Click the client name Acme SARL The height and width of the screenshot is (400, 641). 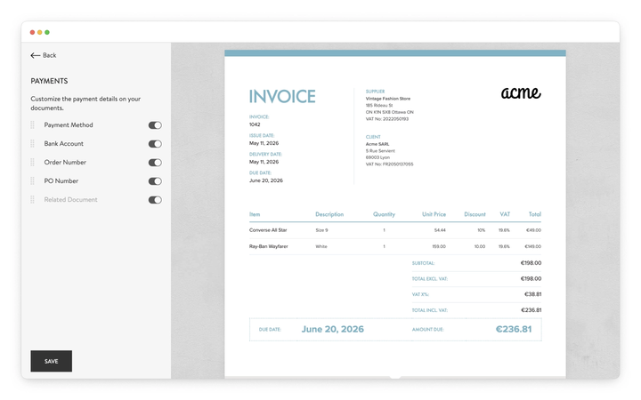pos(377,144)
